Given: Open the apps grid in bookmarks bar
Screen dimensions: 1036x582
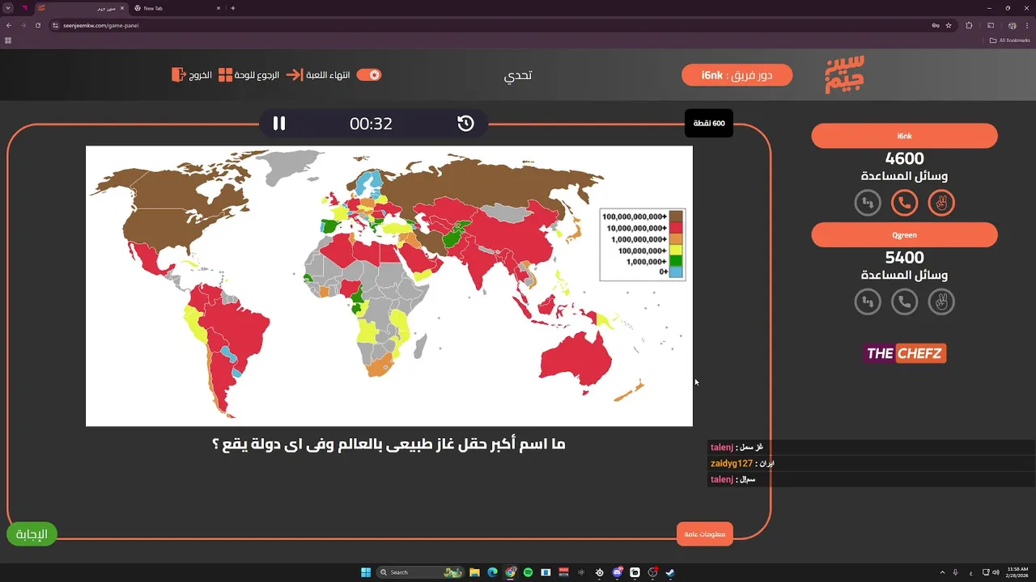Looking at the screenshot, I should pyautogui.click(x=8, y=40).
